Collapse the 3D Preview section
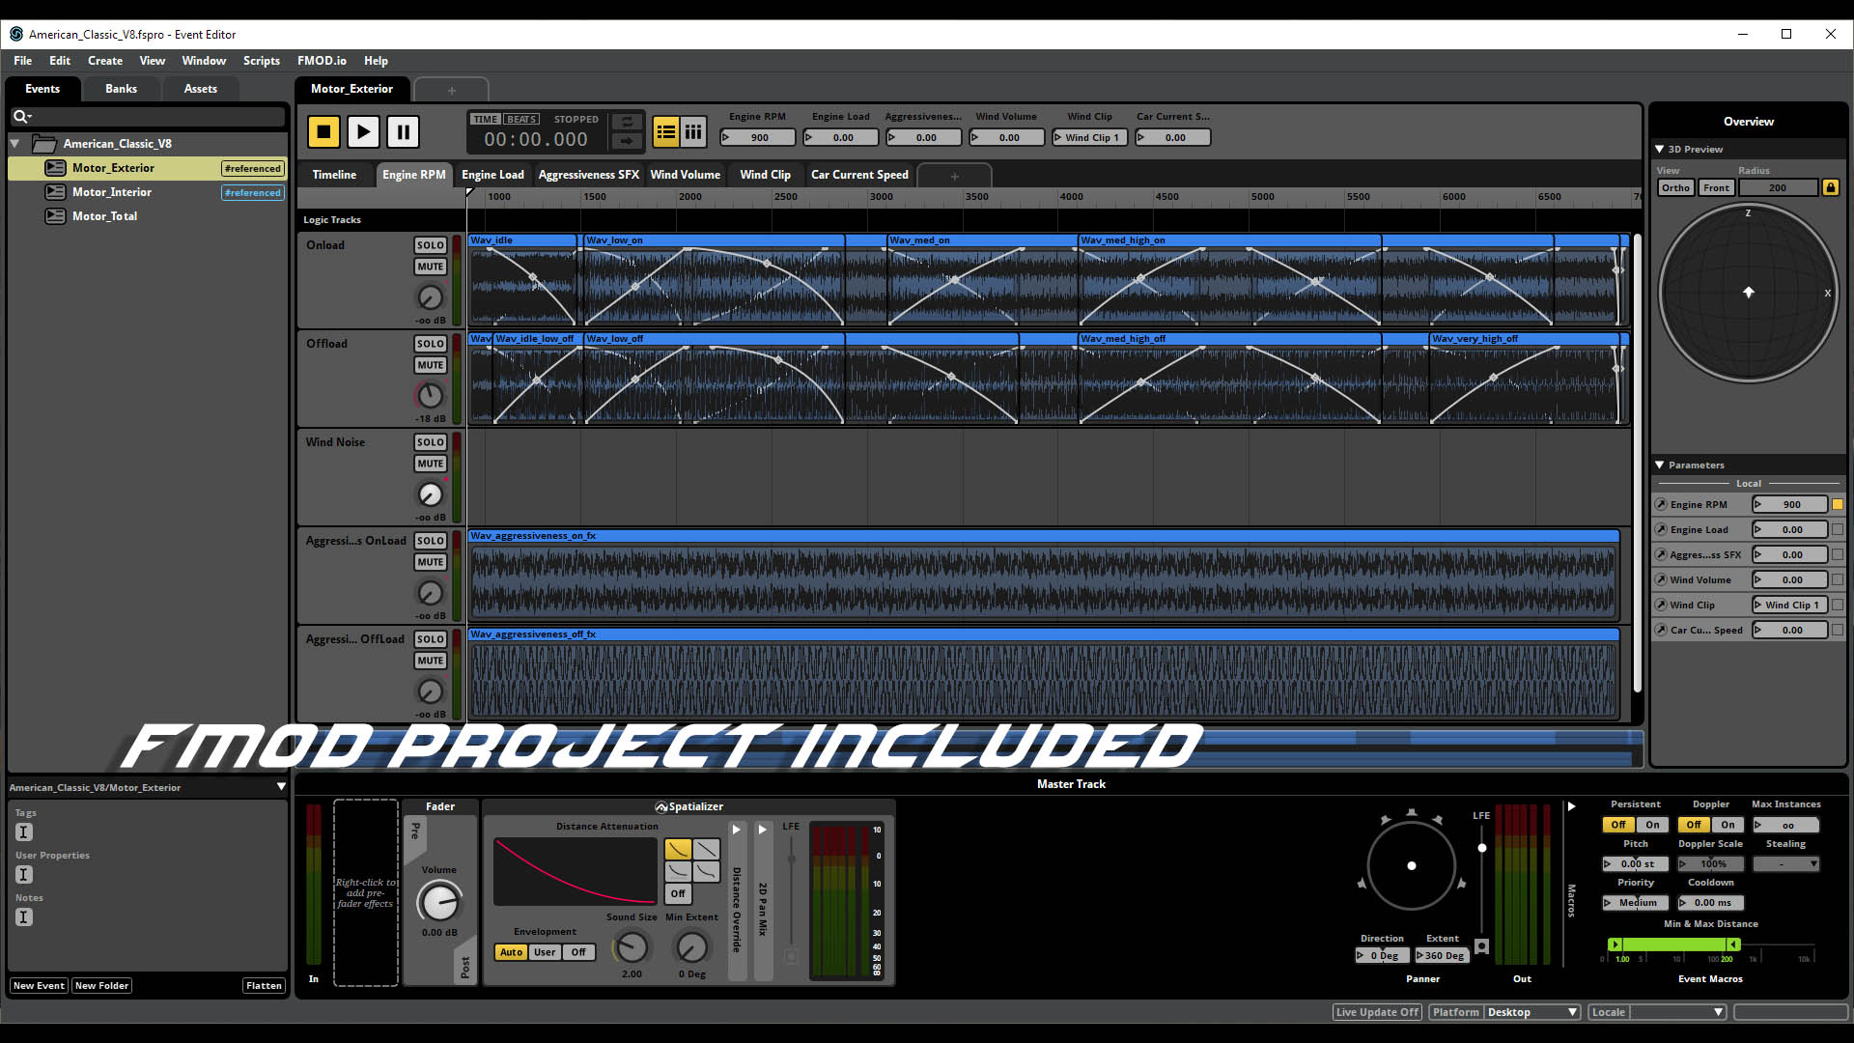This screenshot has width=1854, height=1043. (1659, 149)
